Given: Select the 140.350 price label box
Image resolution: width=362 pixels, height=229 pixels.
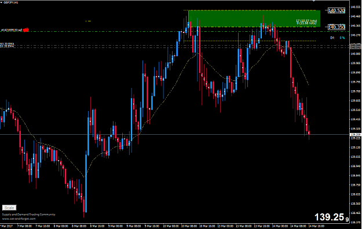Looking at the screenshot, I should click(337, 27).
